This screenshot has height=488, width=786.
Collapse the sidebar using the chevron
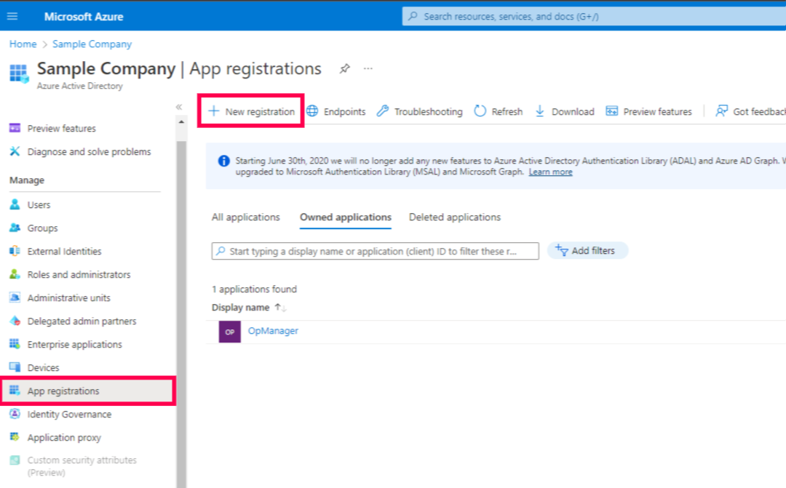[178, 105]
